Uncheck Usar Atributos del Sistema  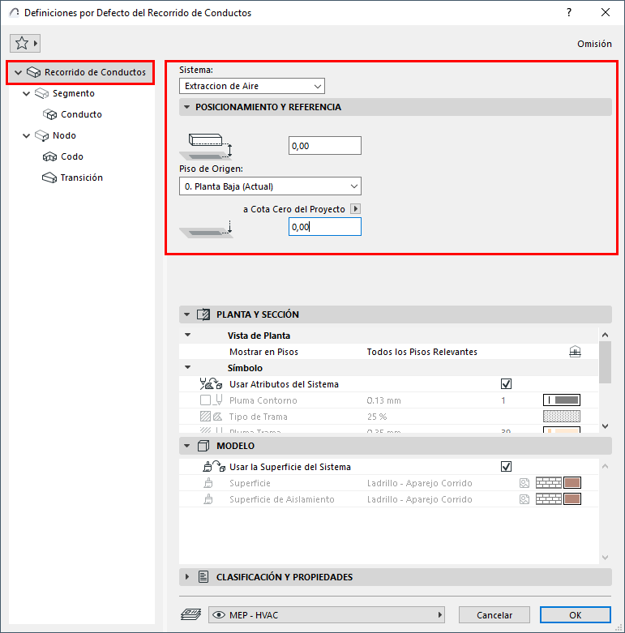pyautogui.click(x=506, y=383)
